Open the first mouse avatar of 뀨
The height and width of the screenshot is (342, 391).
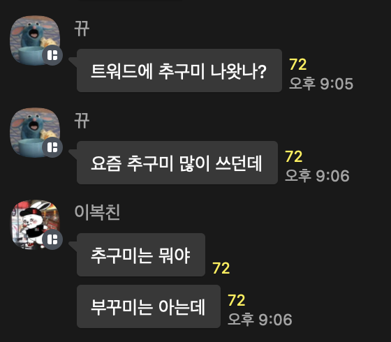(35, 40)
